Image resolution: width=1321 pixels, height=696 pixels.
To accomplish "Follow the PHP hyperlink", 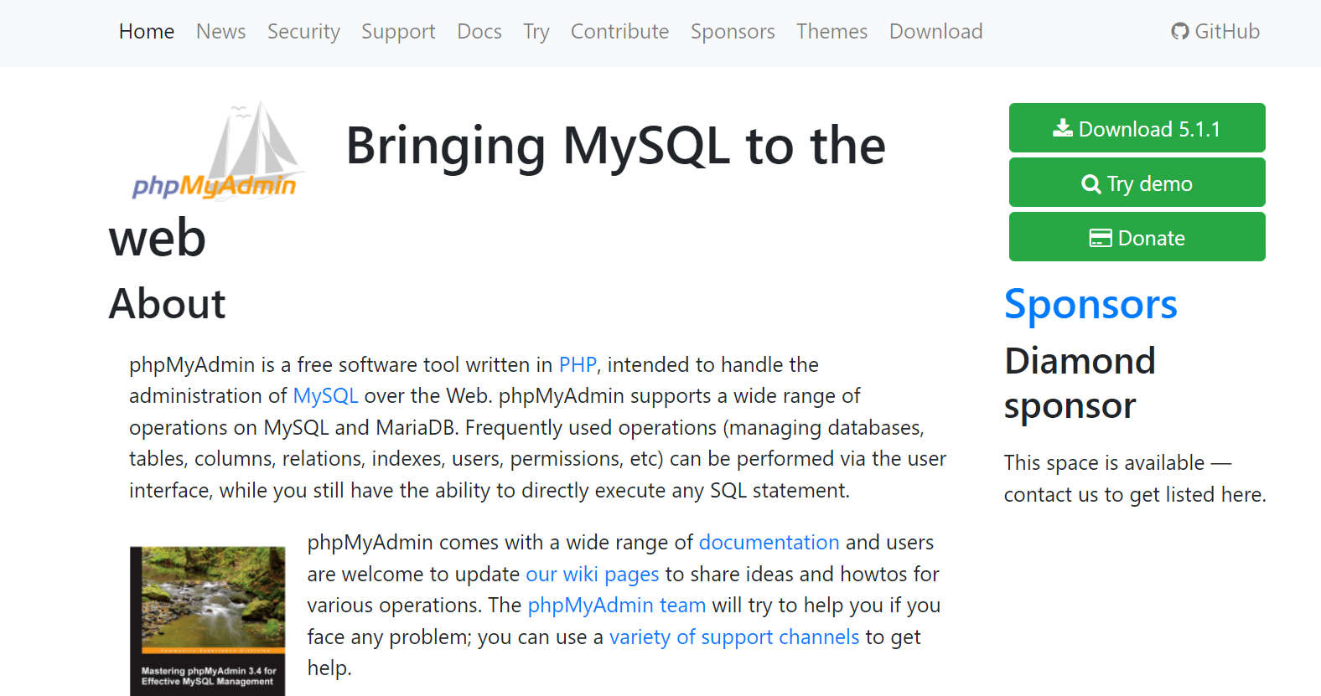I will point(578,365).
